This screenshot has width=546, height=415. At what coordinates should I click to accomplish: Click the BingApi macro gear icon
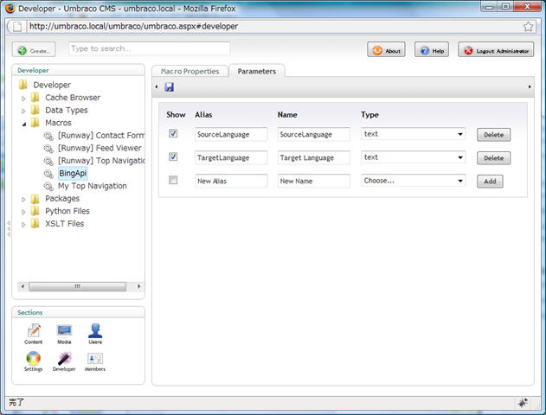pos(48,173)
